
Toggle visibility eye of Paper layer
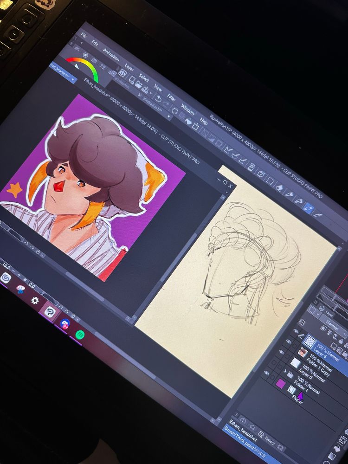pos(266,373)
